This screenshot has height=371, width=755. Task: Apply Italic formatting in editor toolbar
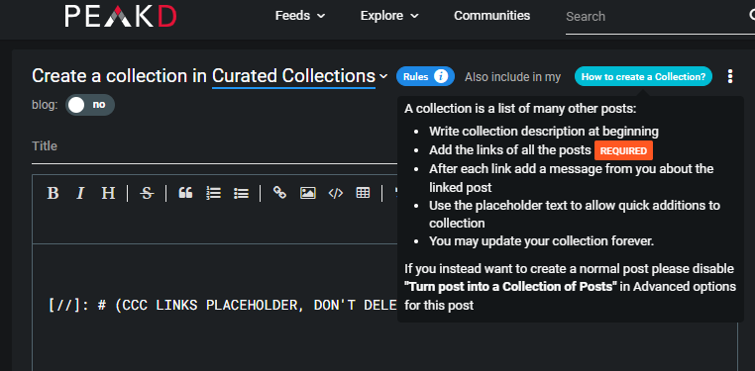click(80, 193)
